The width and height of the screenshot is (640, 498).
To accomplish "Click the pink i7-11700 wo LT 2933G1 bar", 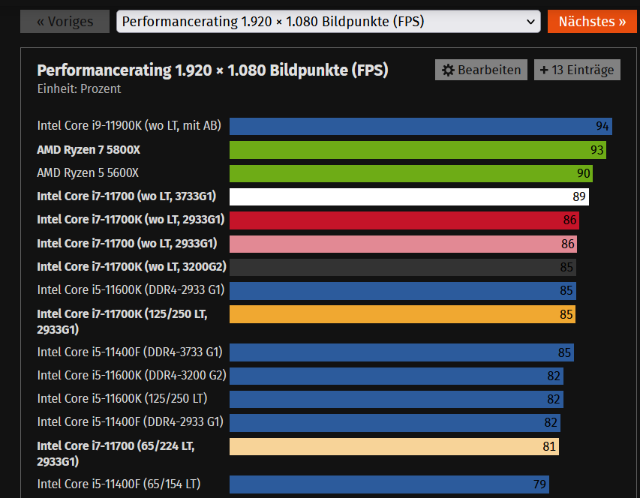I will 403,244.
